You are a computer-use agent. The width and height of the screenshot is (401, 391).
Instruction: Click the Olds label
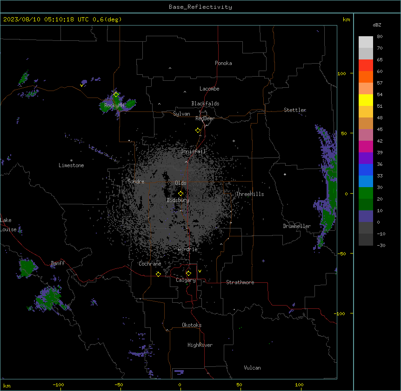[x=180, y=183]
